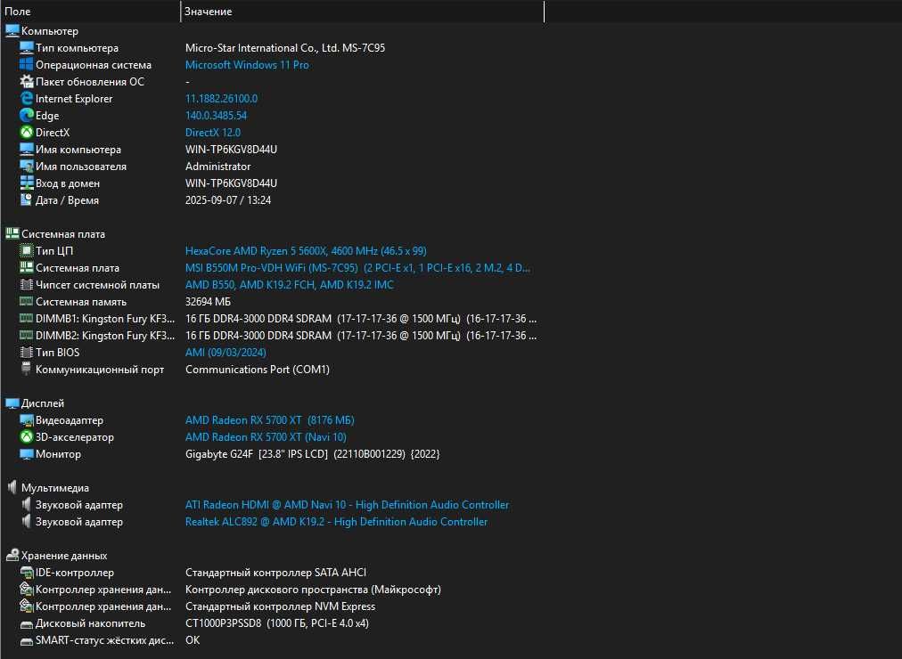Select the value CT1000P3PSSD8 (1000 ГБ, PCI-E 4.0 x4)
The width and height of the screenshot is (902, 659).
point(277,623)
